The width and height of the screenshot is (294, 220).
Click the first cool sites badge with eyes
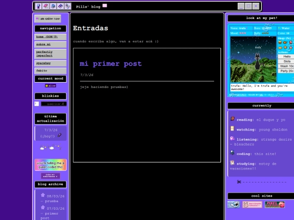(234, 204)
